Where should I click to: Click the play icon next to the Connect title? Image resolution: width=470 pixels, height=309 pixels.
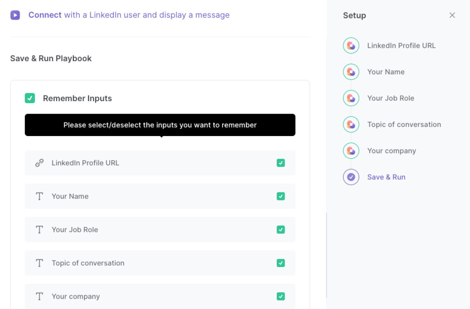(15, 15)
